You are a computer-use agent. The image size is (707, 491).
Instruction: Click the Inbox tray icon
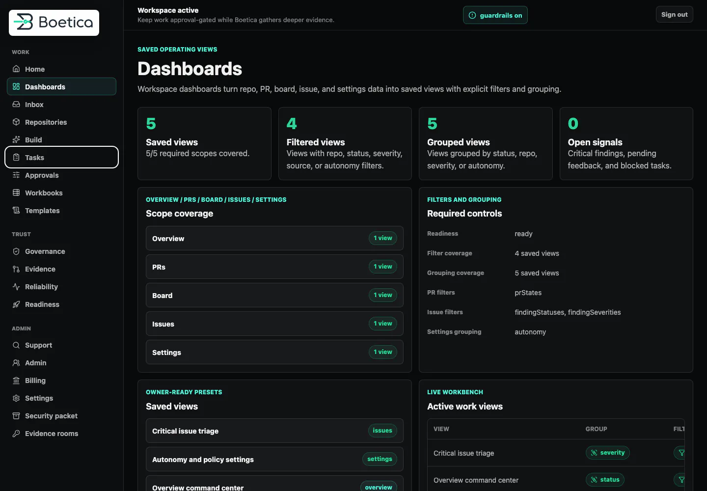coord(16,105)
